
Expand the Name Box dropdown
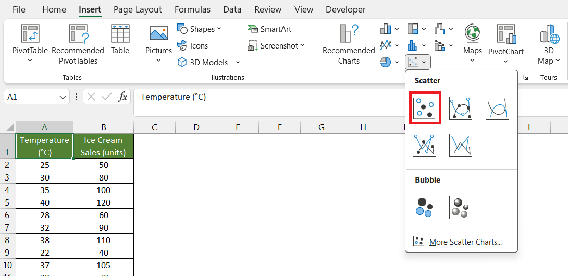tap(62, 97)
